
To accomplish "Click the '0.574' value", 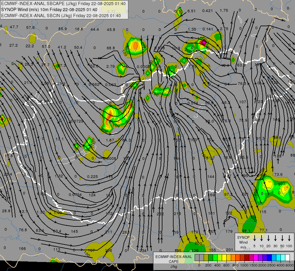I will coord(193,103).
